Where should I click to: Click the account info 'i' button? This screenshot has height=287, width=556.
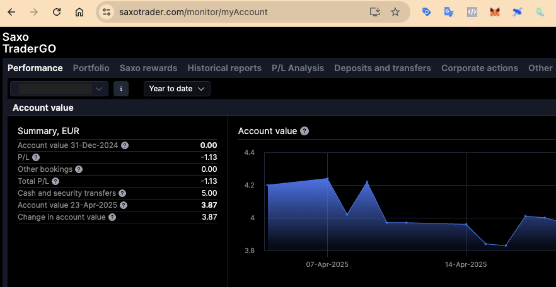click(121, 89)
